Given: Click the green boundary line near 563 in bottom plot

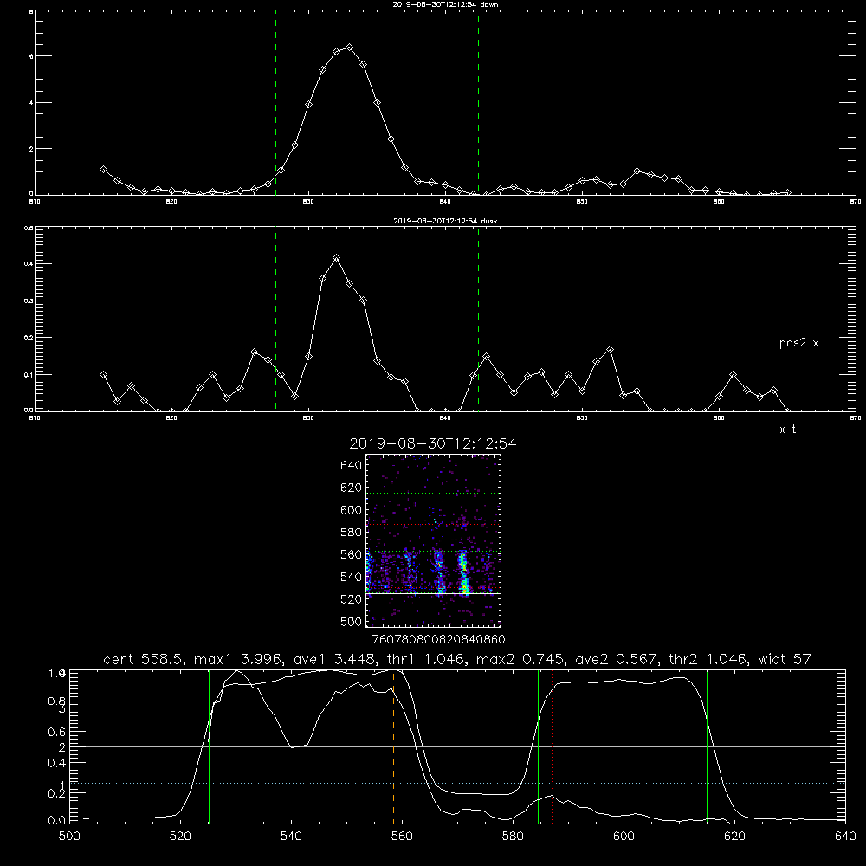Looking at the screenshot, I should (417, 746).
